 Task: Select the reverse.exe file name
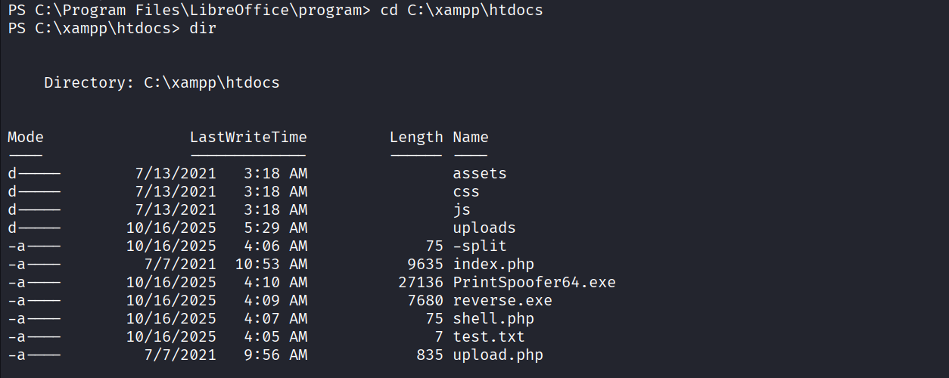tap(503, 301)
